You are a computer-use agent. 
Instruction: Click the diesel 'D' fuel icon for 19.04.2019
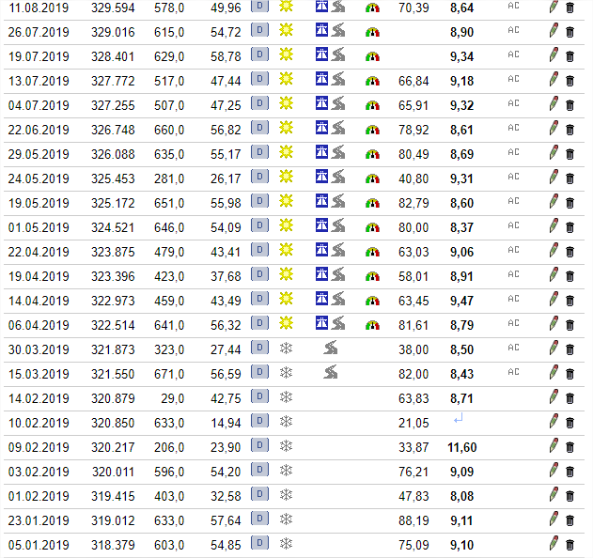(x=259, y=275)
